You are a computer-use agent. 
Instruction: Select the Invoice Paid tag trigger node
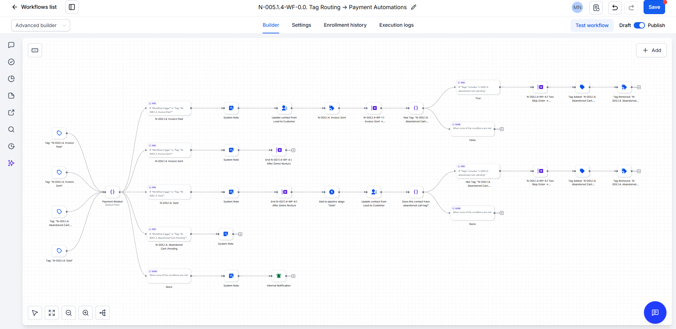[59, 133]
